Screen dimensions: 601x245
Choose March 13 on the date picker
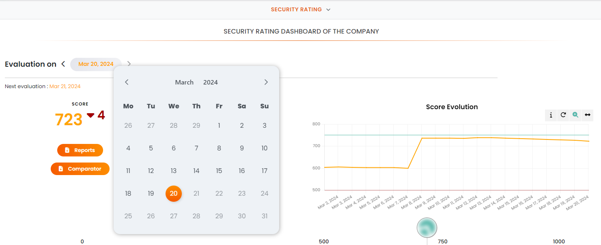(x=174, y=171)
